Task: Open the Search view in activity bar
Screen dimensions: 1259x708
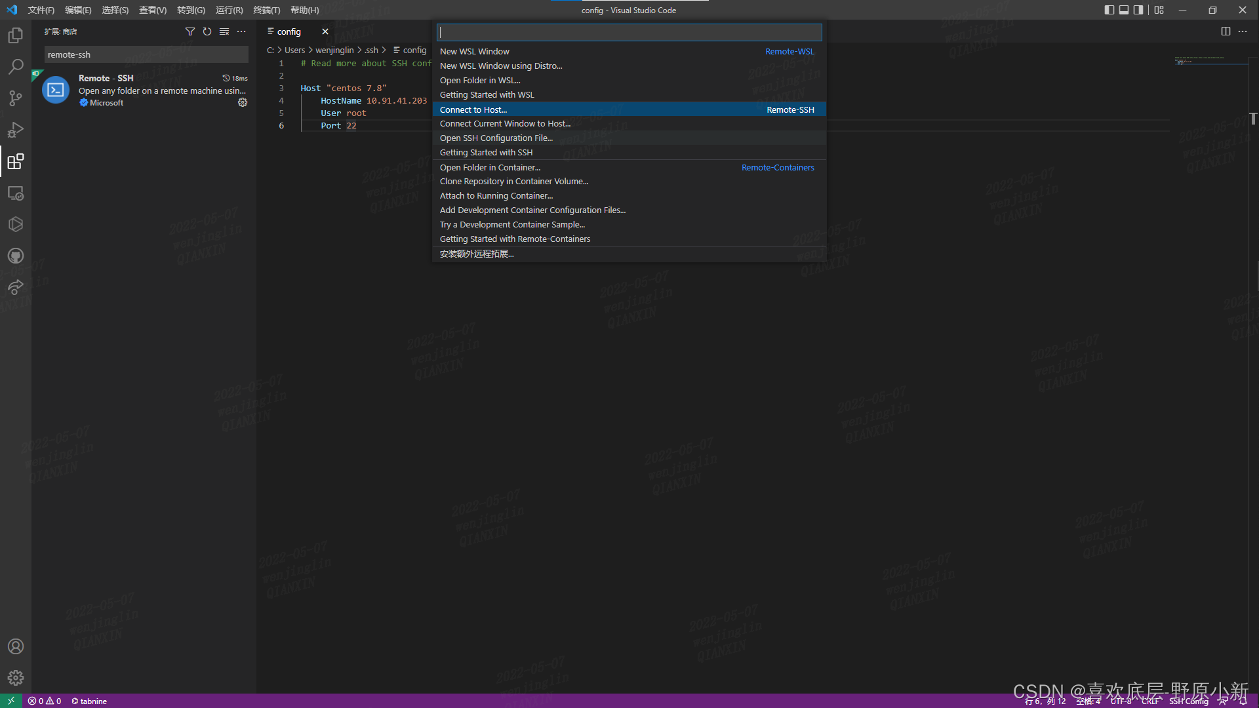Action: 16,67
